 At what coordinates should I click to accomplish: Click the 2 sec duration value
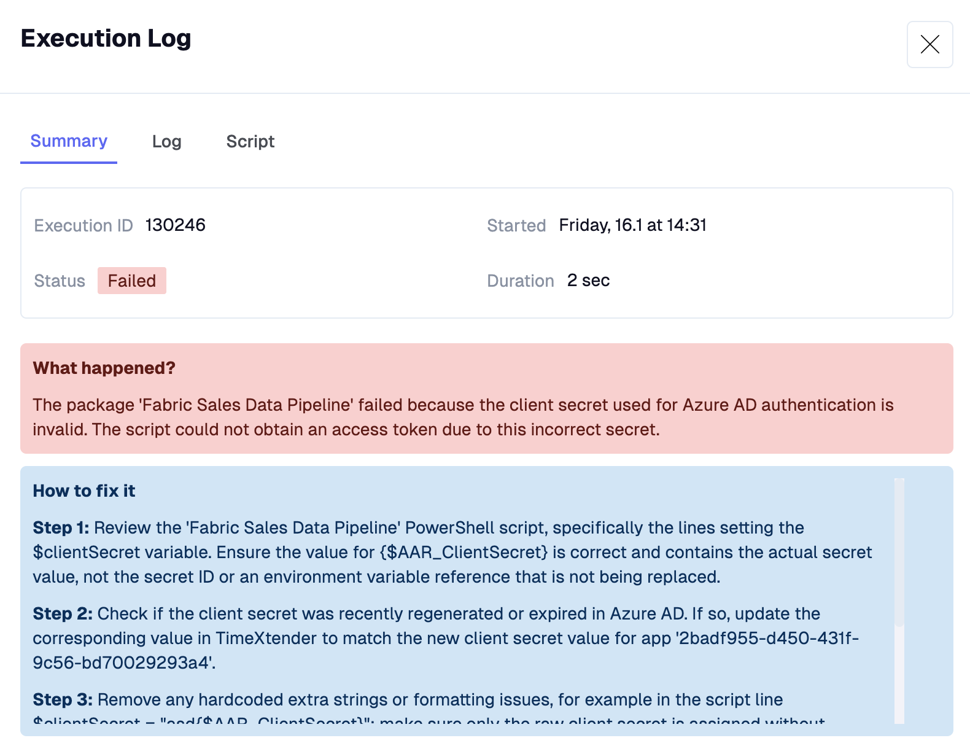click(x=588, y=281)
